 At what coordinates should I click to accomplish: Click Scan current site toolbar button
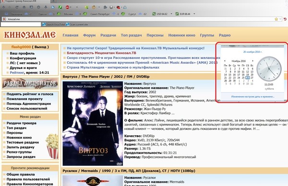point(77,24)
